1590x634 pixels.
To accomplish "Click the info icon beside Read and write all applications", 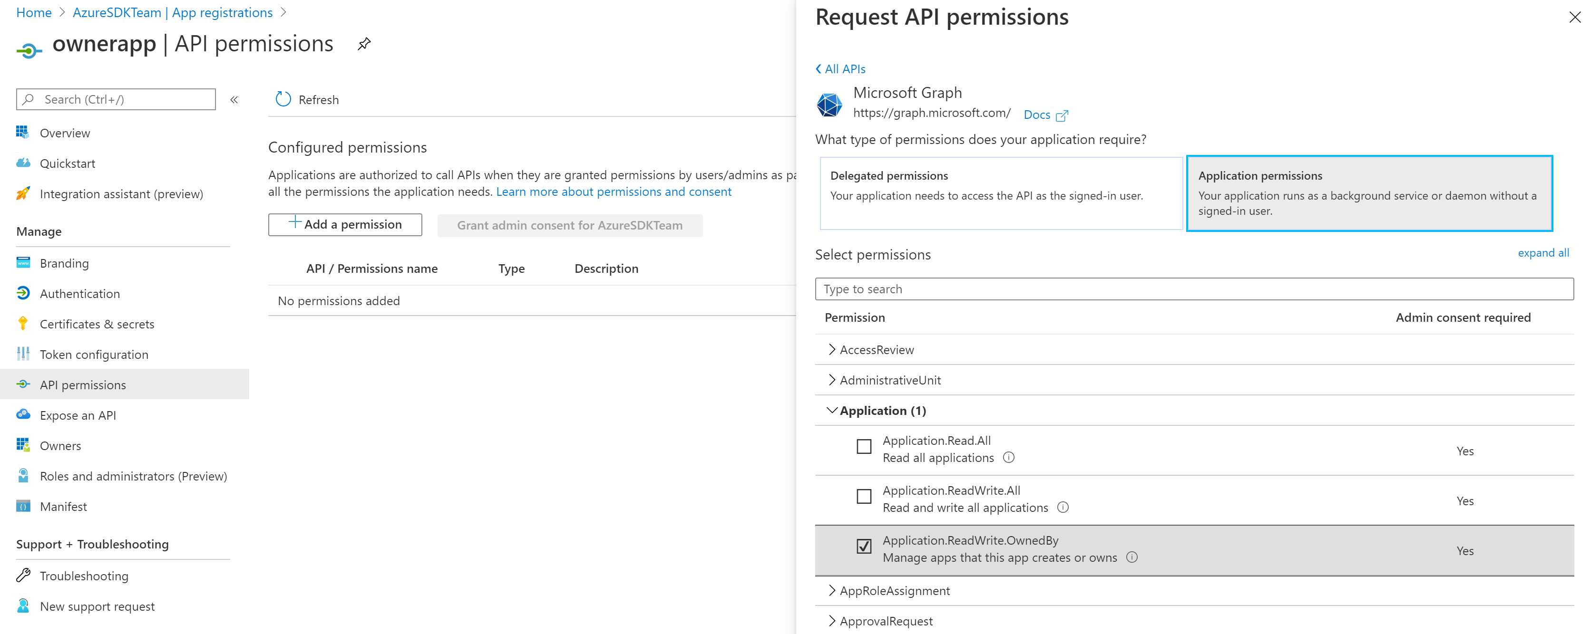I will point(1063,508).
